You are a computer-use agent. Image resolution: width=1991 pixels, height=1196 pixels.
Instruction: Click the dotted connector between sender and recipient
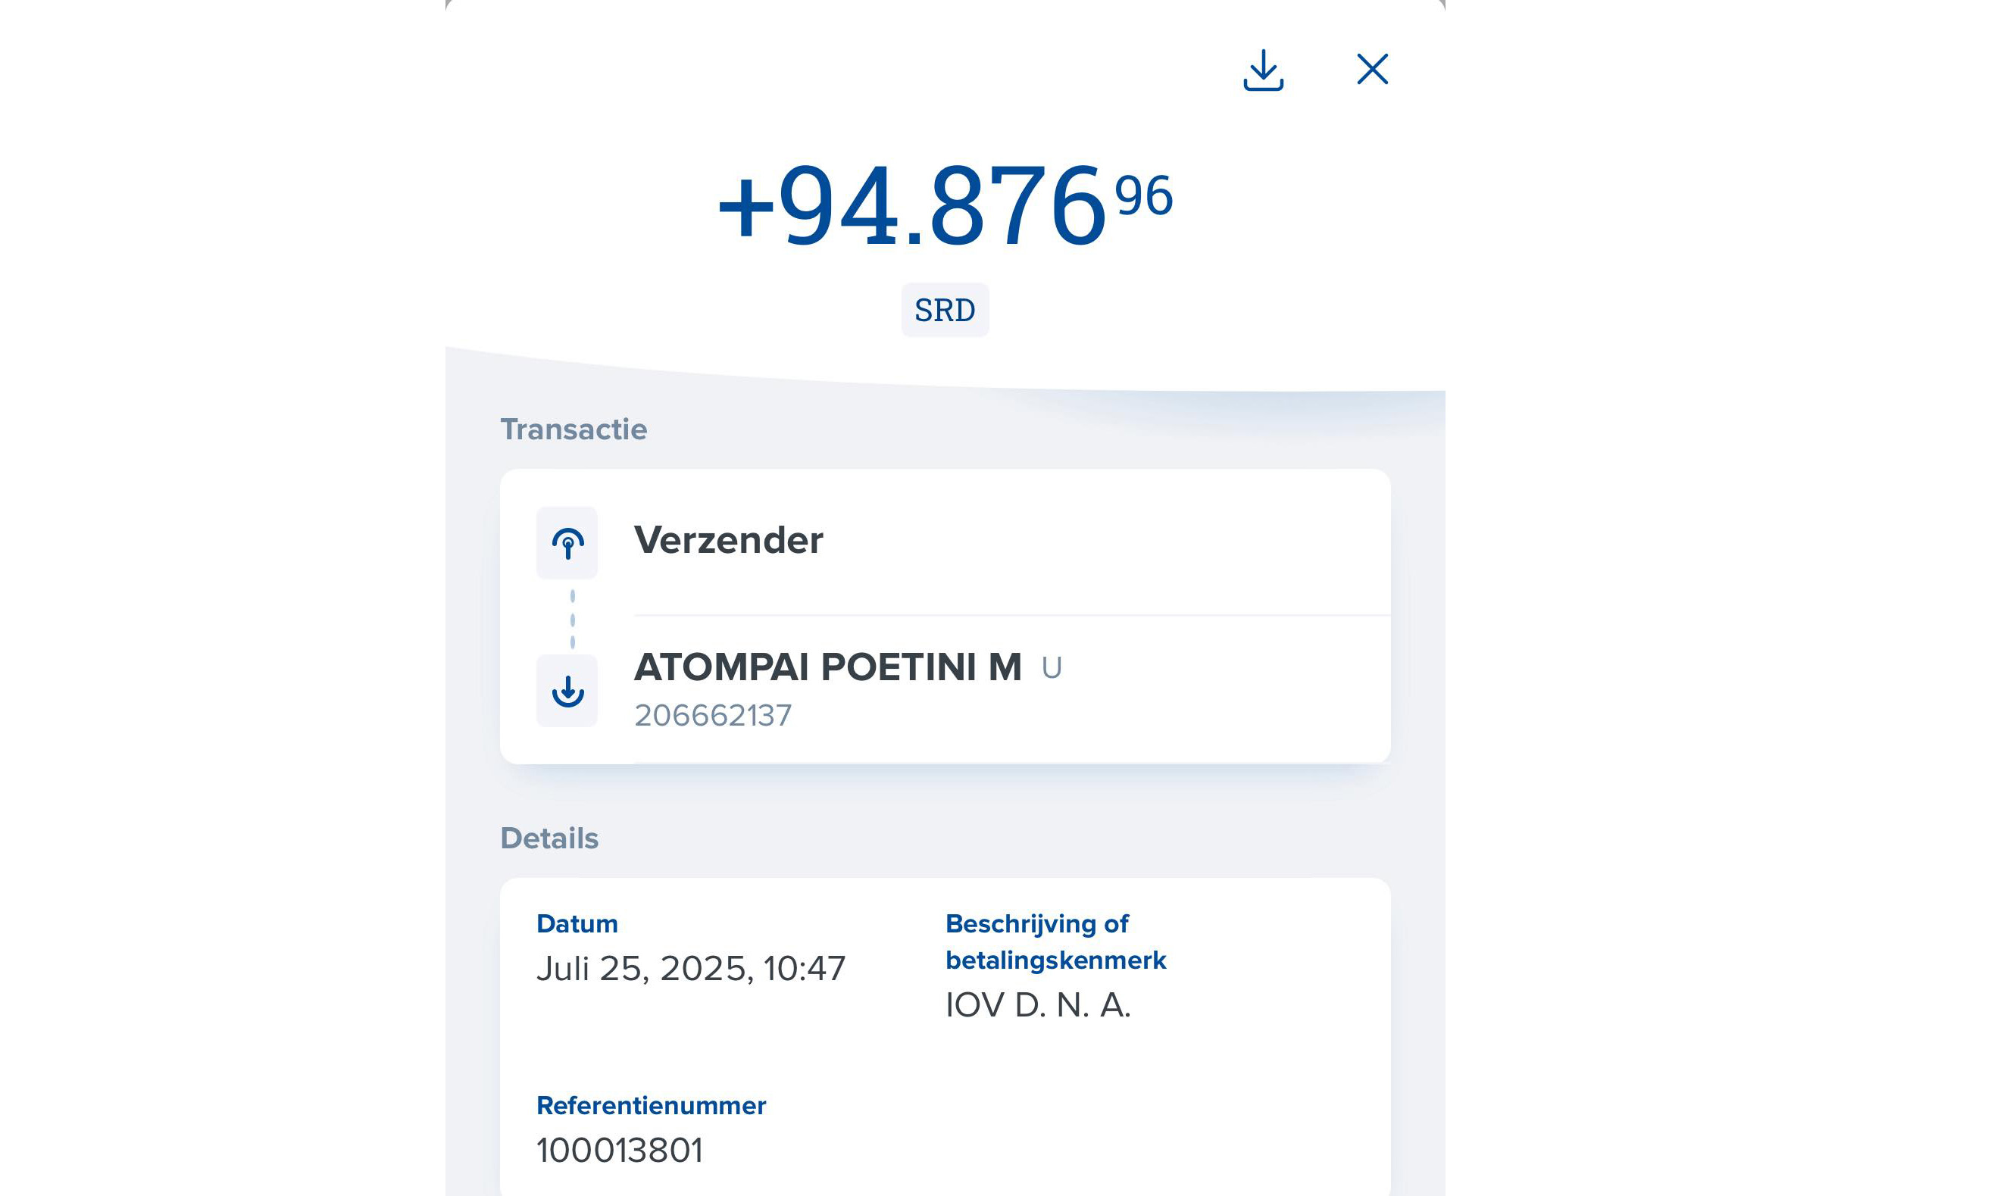(572, 619)
